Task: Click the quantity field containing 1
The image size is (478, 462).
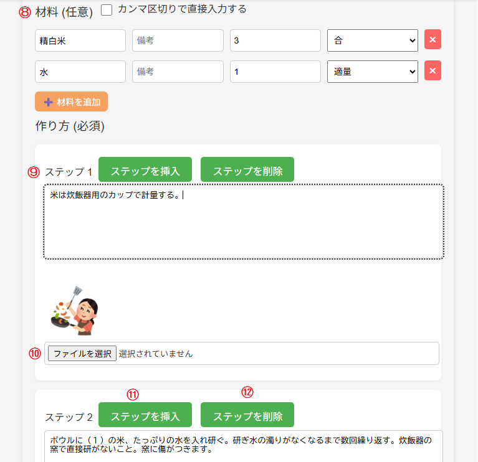Action: click(275, 72)
